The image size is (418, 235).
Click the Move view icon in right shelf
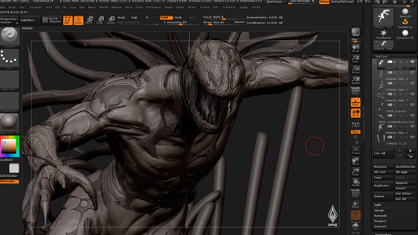pyautogui.click(x=355, y=161)
